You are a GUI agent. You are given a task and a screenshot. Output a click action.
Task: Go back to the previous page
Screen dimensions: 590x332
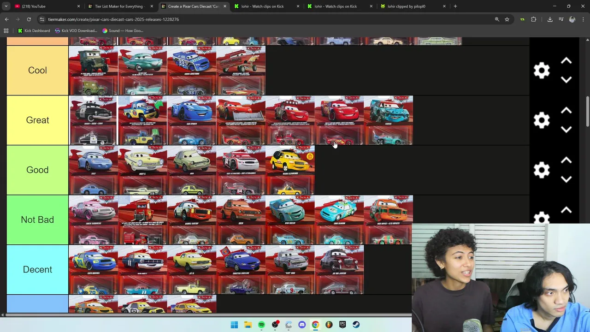[x=6, y=19]
